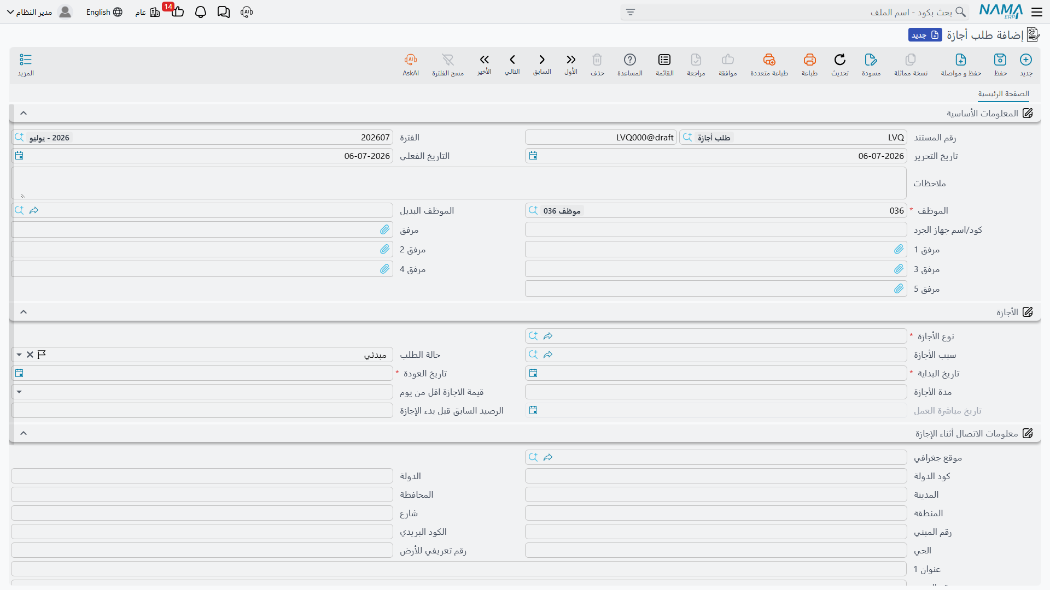The height and width of the screenshot is (590, 1050).
Task: Click the AI bot icon in the top bar
Action: pyautogui.click(x=247, y=12)
